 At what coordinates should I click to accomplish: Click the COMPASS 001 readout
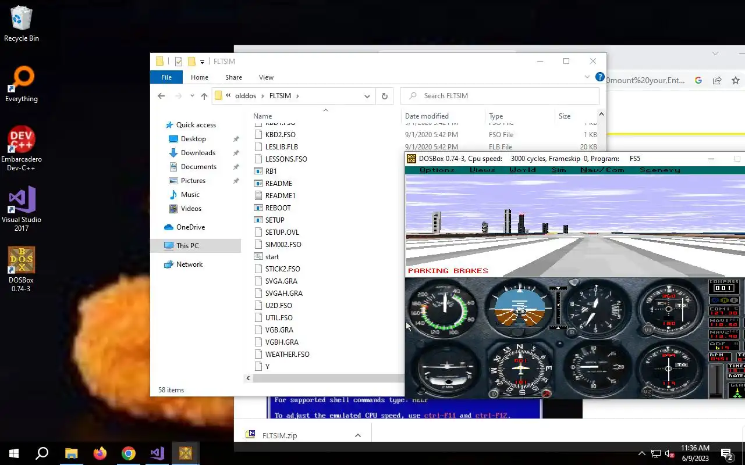723,285
